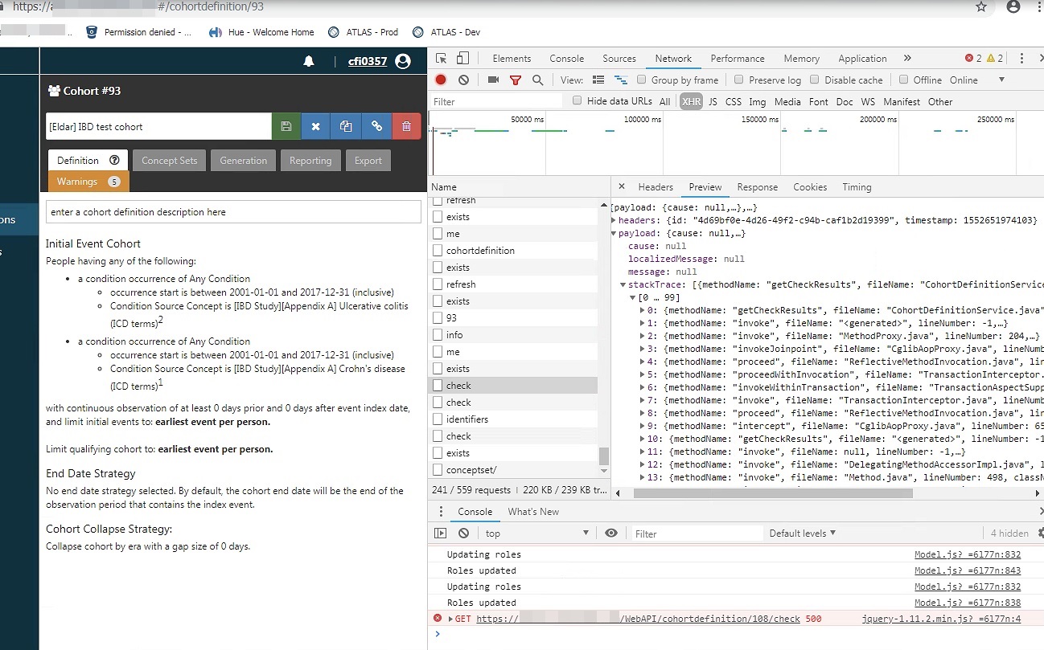
Task: Collapse the stackTrace entry in Preview
Action: click(623, 284)
